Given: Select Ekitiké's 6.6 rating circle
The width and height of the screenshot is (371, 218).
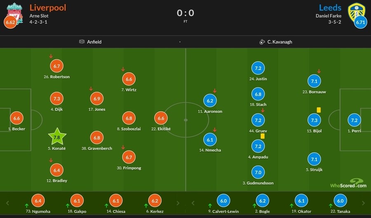Looking at the screenshot, I should pos(161,118).
